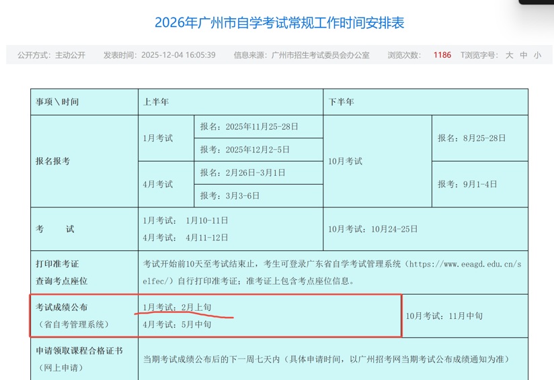Click the 上半年 column header

(156, 102)
